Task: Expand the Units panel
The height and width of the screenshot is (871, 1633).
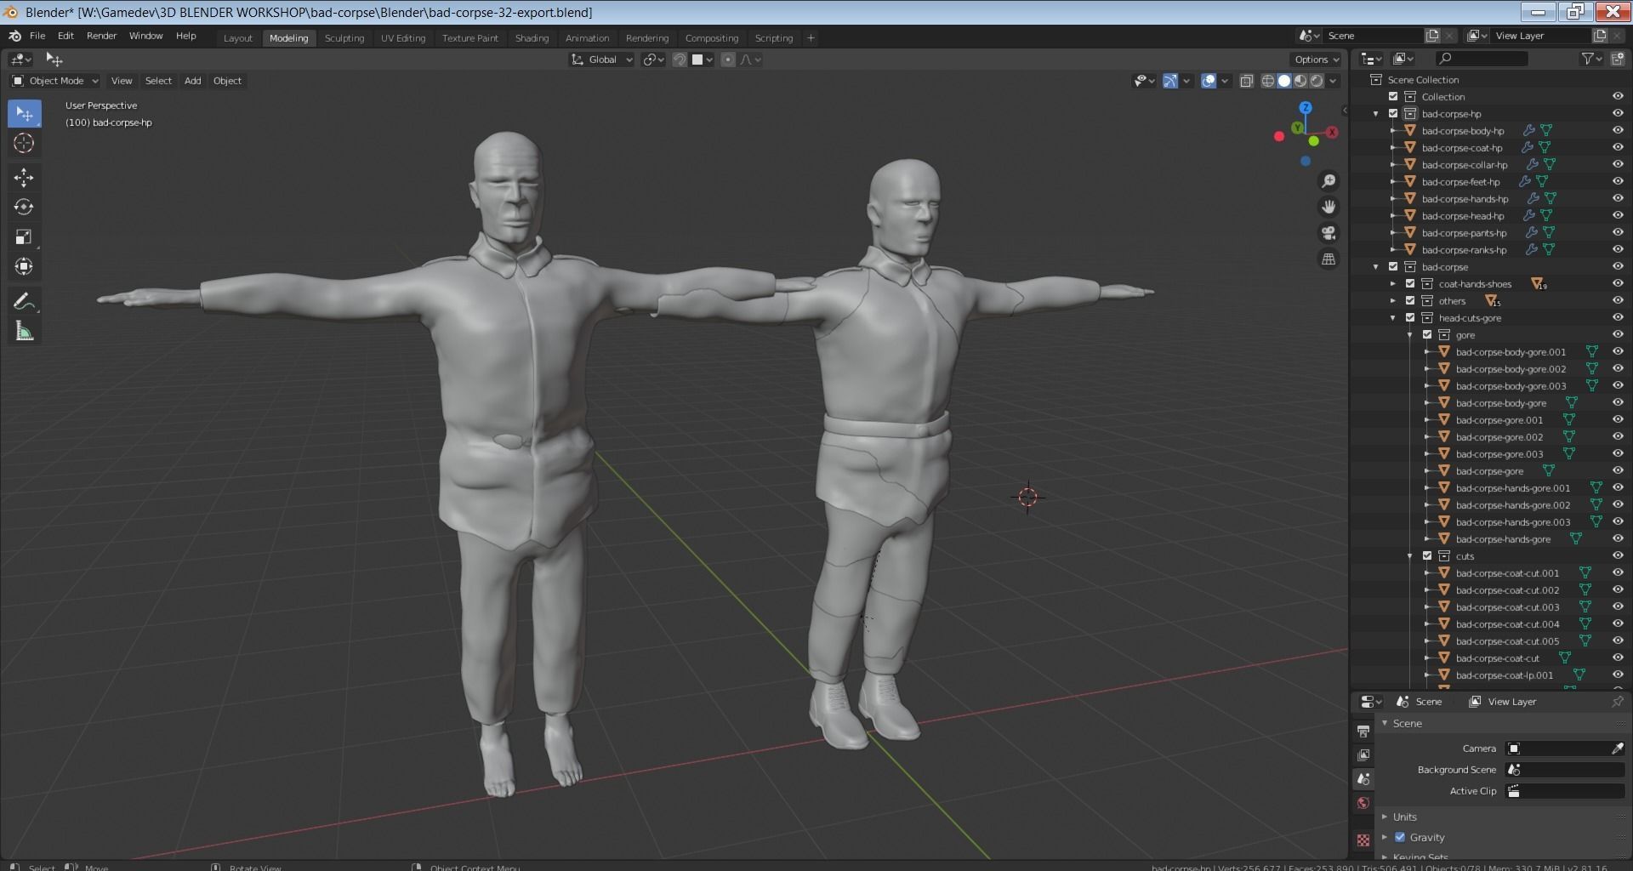Action: point(1404,817)
